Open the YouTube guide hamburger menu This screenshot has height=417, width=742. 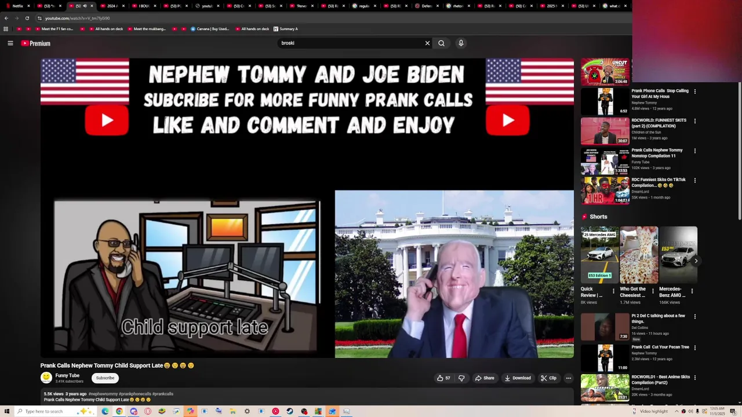[x=10, y=43]
